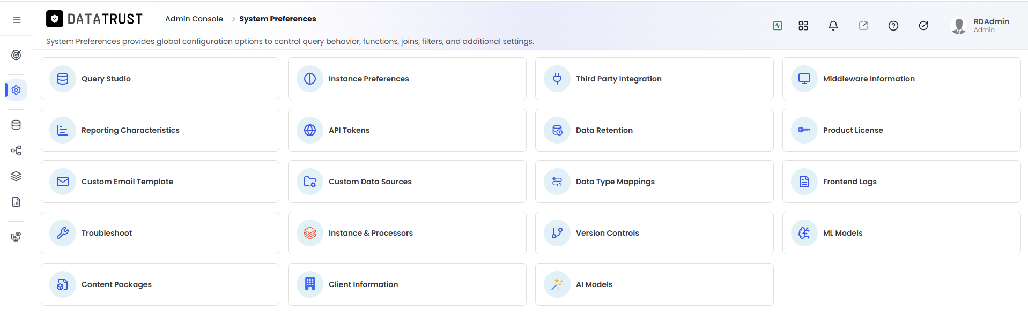Viewport: 1028px width, 316px height.
Task: Open the target icon in sidebar
Action: (x=16, y=55)
